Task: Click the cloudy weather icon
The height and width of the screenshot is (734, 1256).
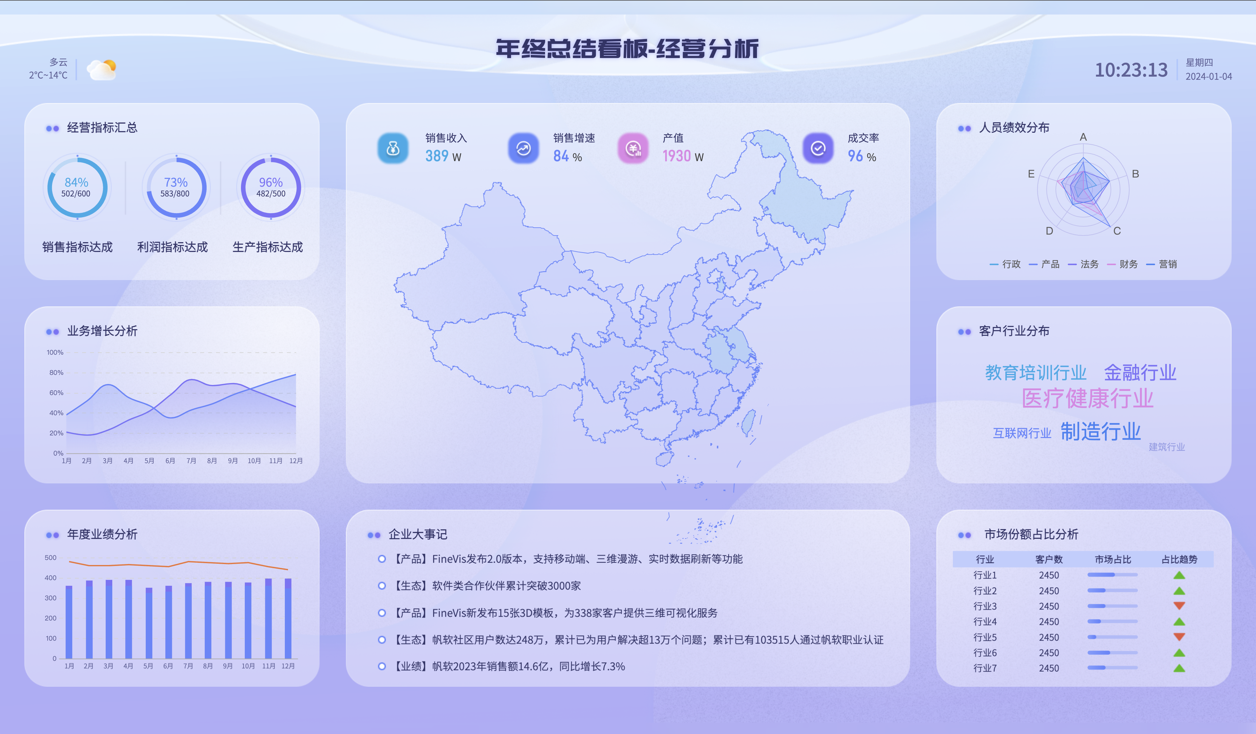Action: (102, 70)
